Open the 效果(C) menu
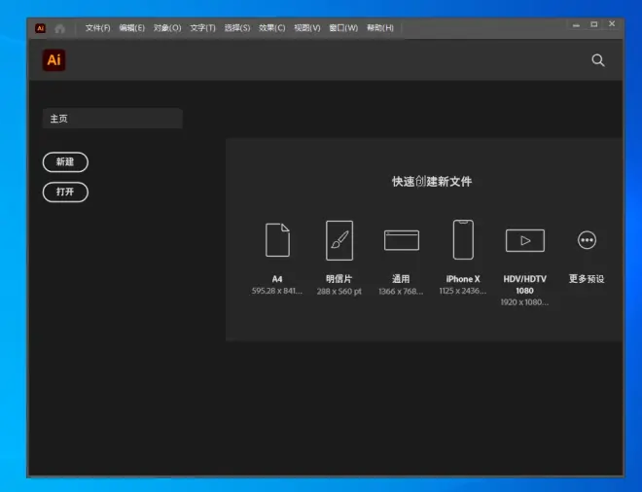This screenshot has width=642, height=492. [271, 28]
